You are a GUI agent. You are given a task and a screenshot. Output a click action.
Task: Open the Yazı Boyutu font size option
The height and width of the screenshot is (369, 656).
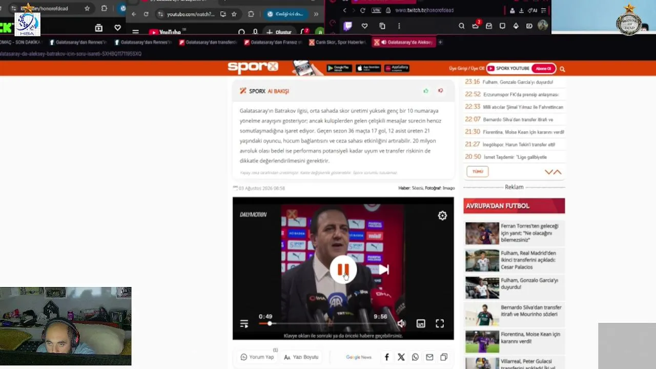point(301,357)
